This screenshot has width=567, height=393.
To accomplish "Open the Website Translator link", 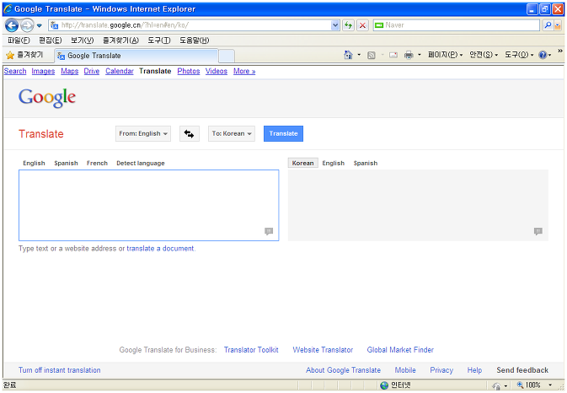I will pyautogui.click(x=323, y=350).
